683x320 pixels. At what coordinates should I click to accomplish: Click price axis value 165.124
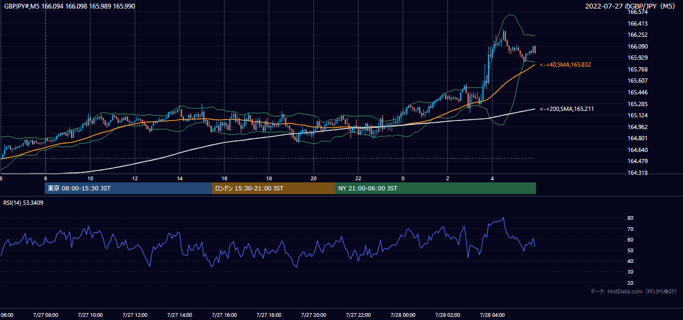tap(637, 115)
